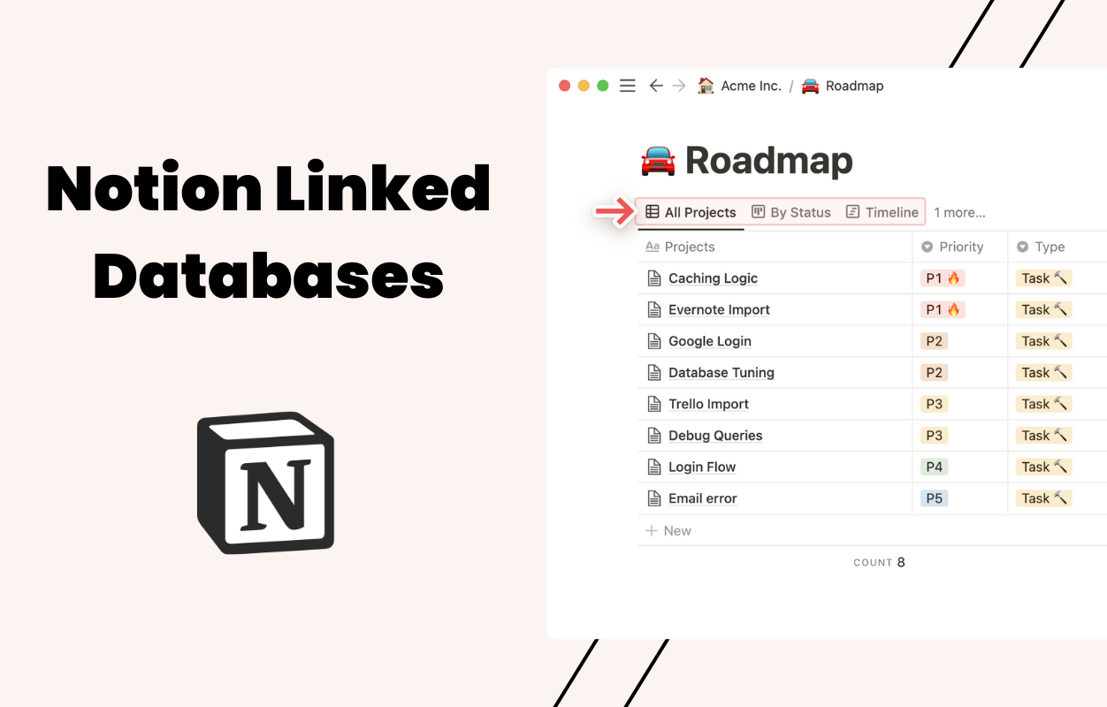
Task: Open the Caching Logic page
Action: click(713, 277)
